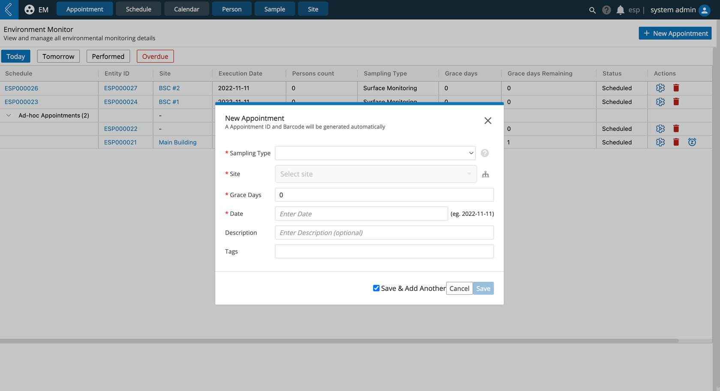The height and width of the screenshot is (391, 720).
Task: Click the back chevron in the top bar
Action: point(9,9)
